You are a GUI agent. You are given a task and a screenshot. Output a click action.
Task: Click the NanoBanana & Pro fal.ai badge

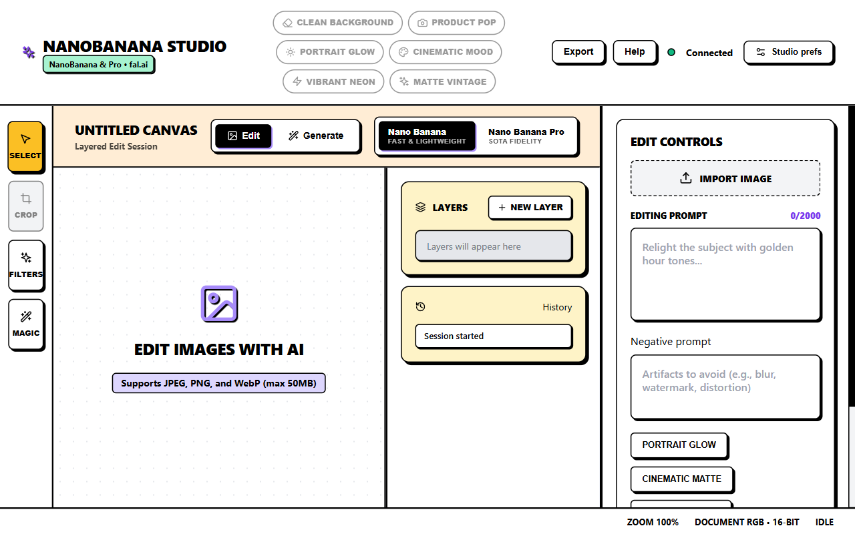click(99, 65)
